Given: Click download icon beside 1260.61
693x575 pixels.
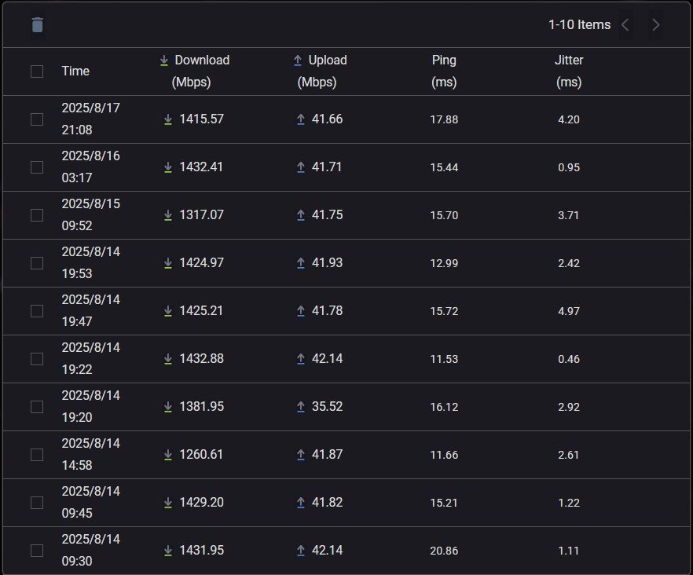Looking at the screenshot, I should (x=167, y=455).
